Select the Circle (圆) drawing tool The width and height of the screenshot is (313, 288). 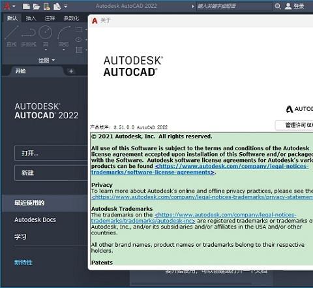click(x=46, y=33)
